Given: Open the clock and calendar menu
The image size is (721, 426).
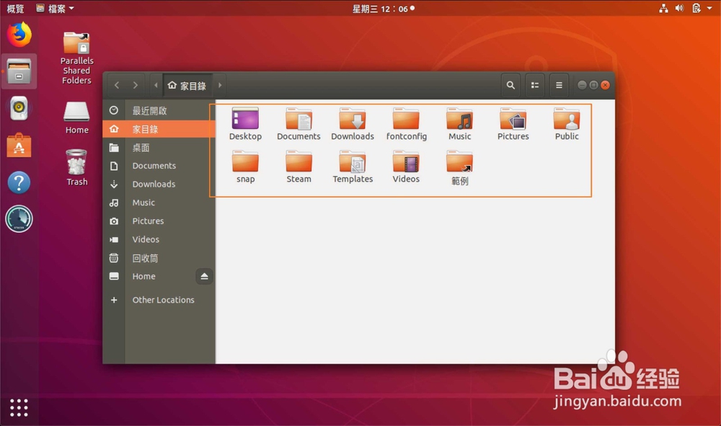Looking at the screenshot, I should coord(383,8).
